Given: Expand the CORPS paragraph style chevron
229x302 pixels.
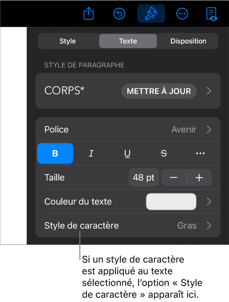Looking at the screenshot, I should (209, 91).
